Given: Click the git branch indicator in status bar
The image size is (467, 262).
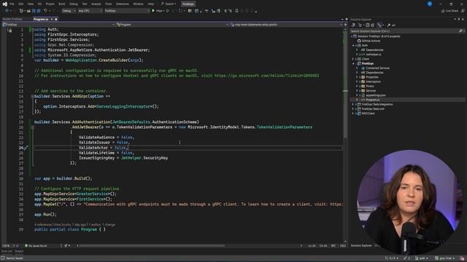Looking at the screenshot, I should pos(445,258).
